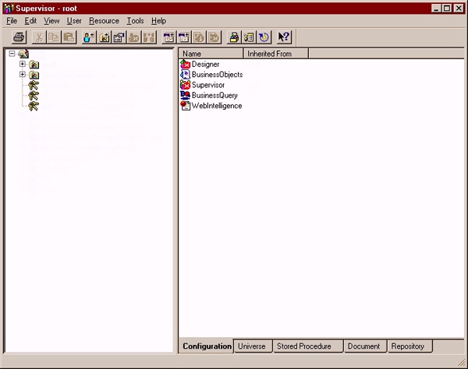Image resolution: width=468 pixels, height=369 pixels.
Task: Click the New User toolbar icon
Action: point(89,37)
